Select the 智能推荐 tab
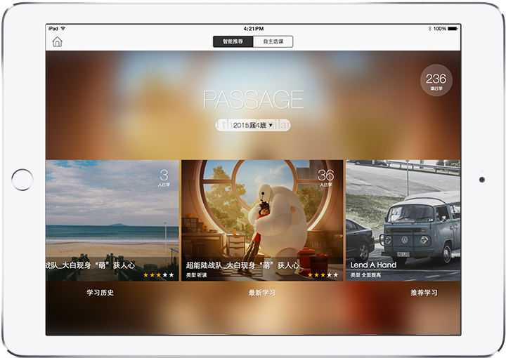 click(233, 41)
